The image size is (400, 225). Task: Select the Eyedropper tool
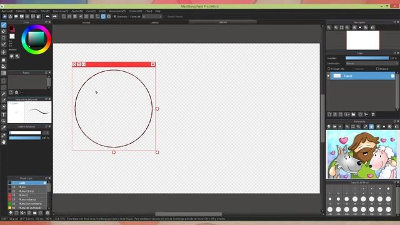coord(4,136)
